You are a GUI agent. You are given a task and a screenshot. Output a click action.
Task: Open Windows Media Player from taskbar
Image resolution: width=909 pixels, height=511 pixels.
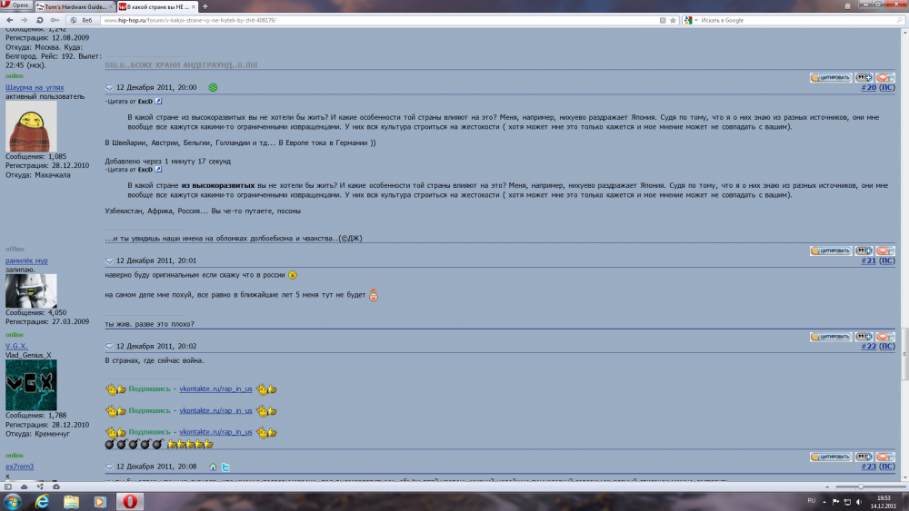[100, 501]
